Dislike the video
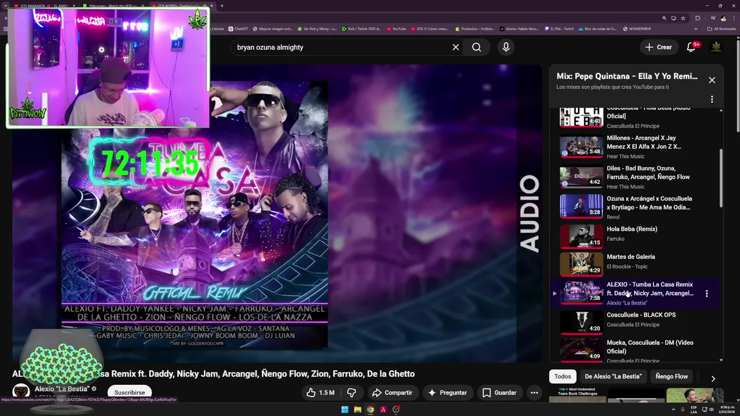 [351, 393]
